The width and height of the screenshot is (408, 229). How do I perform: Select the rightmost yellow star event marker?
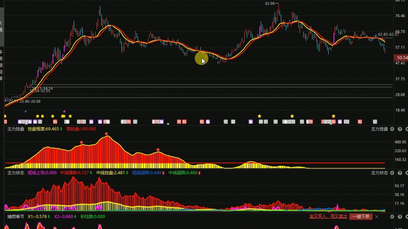[334, 116]
